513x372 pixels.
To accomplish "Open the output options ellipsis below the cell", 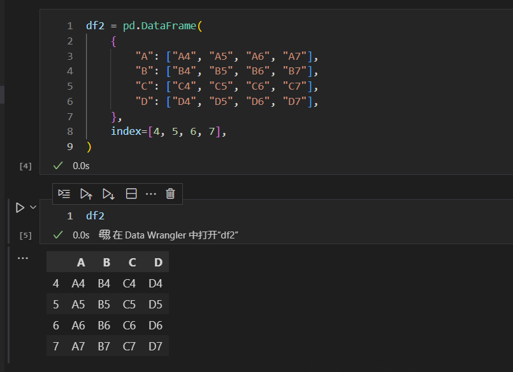I will (23, 258).
